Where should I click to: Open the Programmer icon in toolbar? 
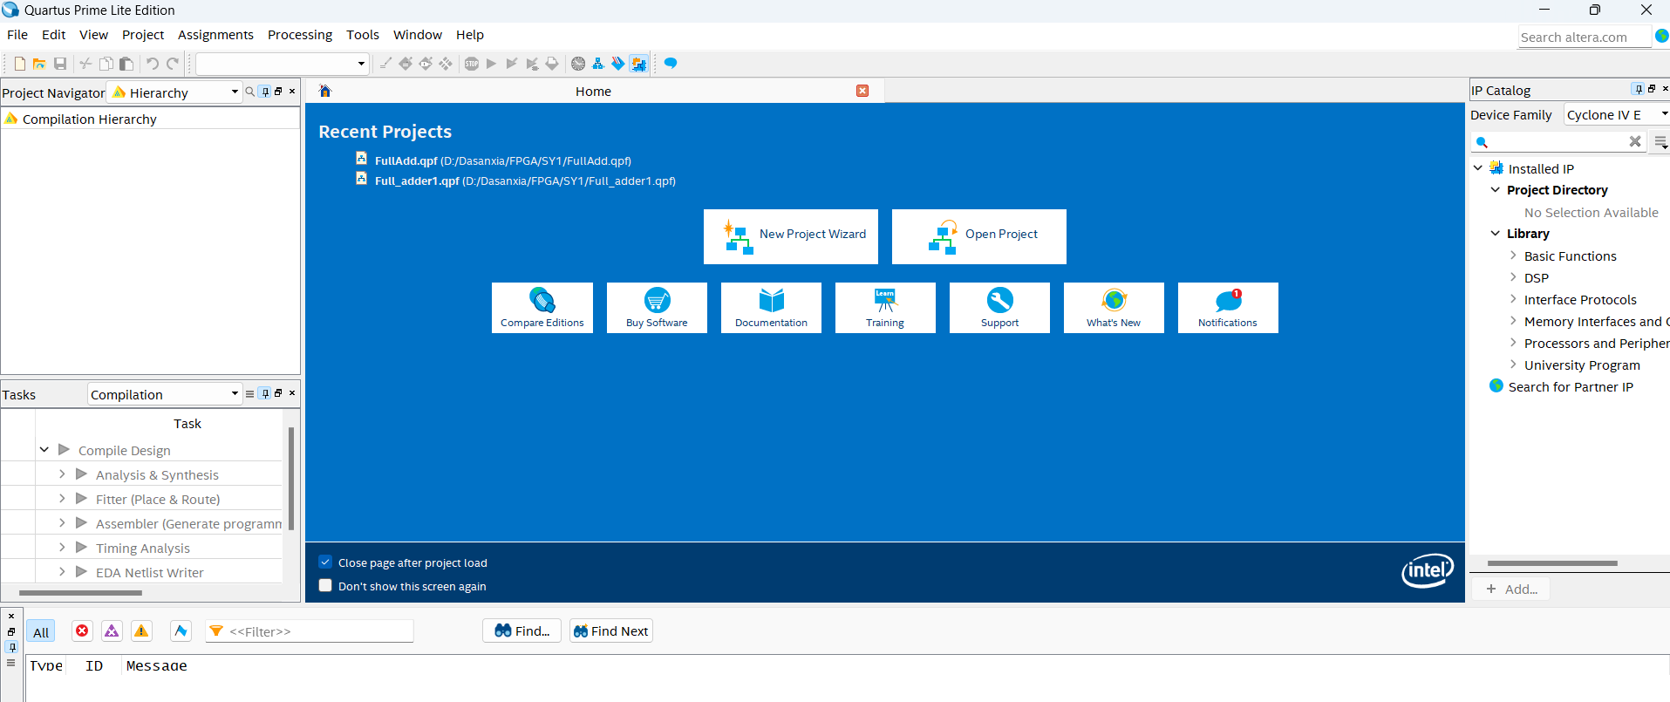tap(618, 64)
